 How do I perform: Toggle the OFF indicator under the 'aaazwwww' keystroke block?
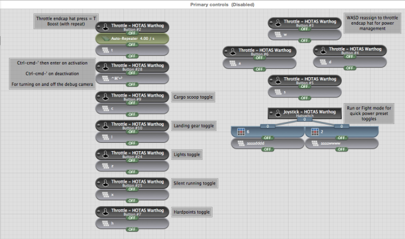point(342,149)
